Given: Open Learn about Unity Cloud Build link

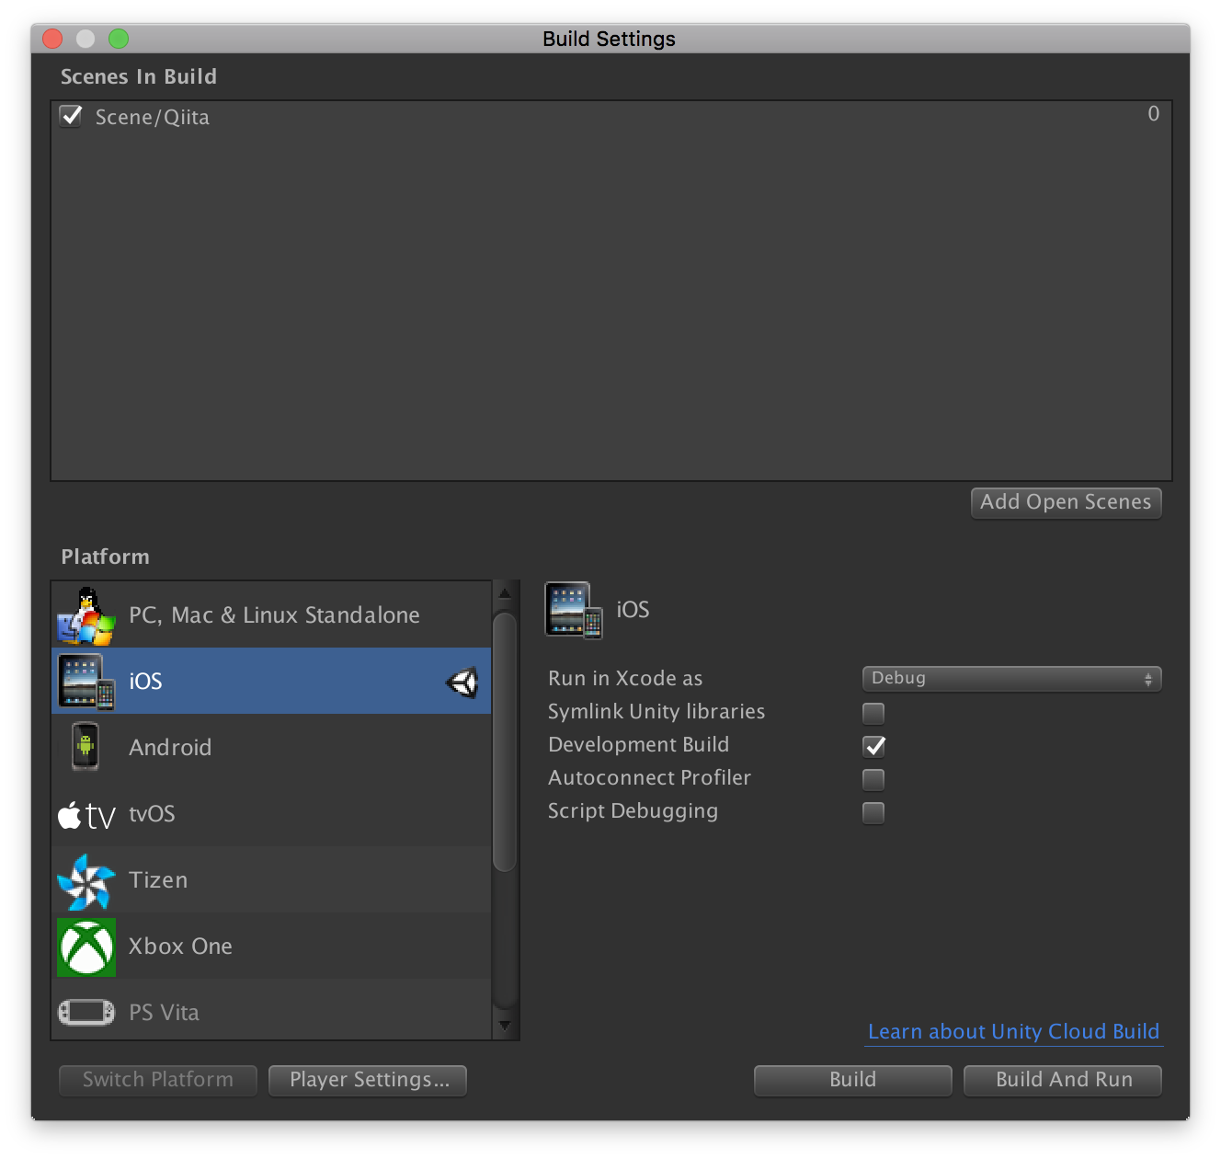Looking at the screenshot, I should [1014, 1032].
